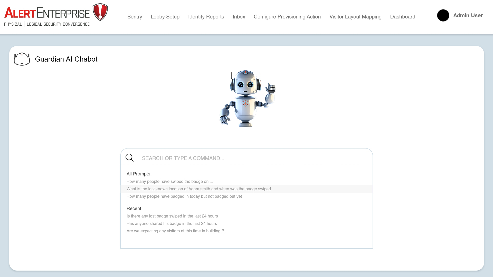Click the Admin User avatar circle

(x=443, y=15)
